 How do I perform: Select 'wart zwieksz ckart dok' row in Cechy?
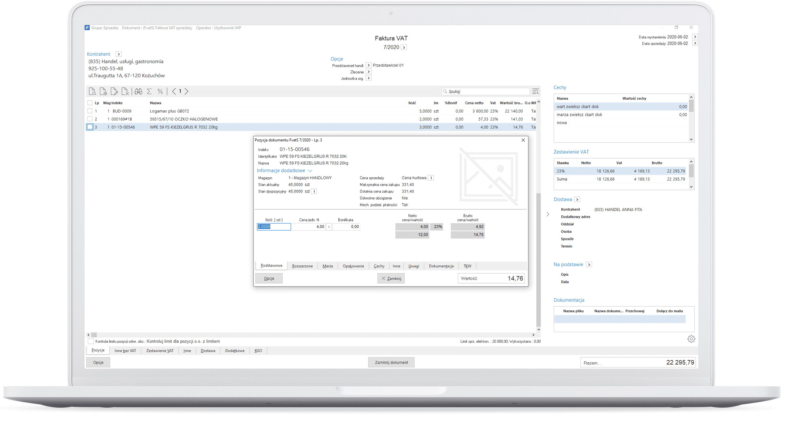pyautogui.click(x=621, y=107)
